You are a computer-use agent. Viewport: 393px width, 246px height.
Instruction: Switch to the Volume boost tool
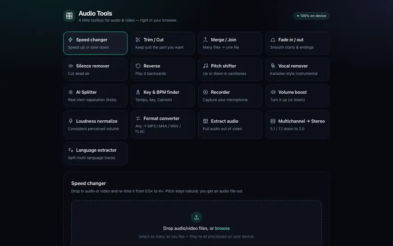point(298,95)
